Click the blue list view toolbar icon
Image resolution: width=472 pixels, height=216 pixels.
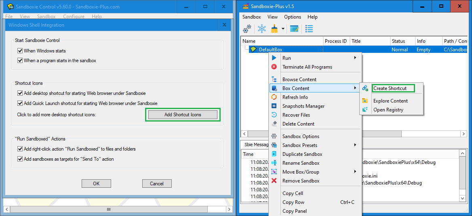(309, 29)
